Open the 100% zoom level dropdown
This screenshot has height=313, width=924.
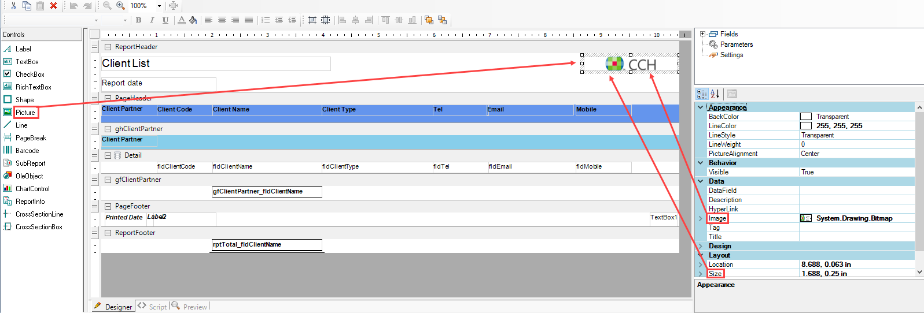click(x=159, y=6)
